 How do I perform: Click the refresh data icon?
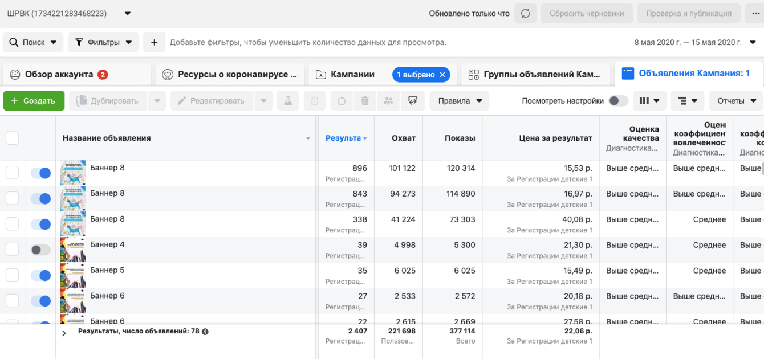[525, 14]
